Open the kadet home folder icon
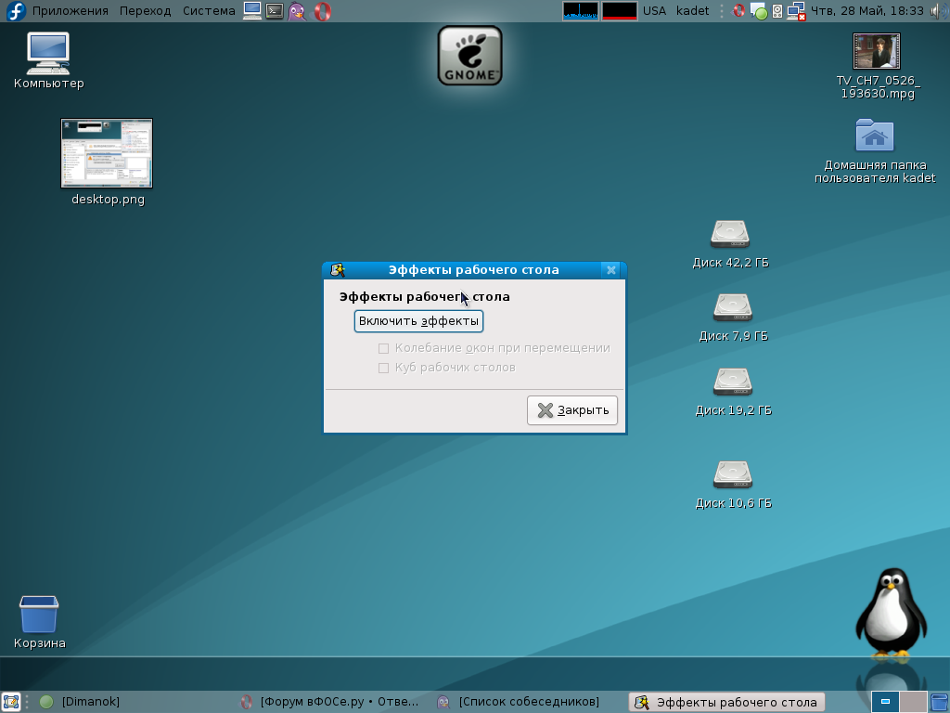The width and height of the screenshot is (950, 713). (x=874, y=136)
